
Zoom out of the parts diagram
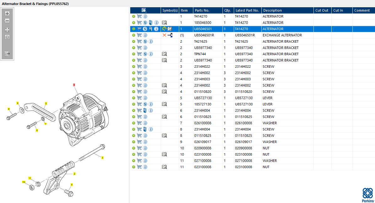(x=7, y=21)
